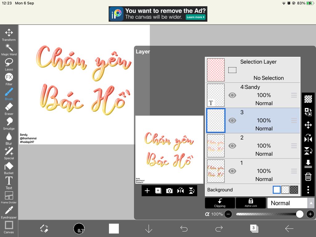Click the down arrow in bottom bar
Image resolution: width=316 pixels, height=237 pixels.
coord(149,229)
